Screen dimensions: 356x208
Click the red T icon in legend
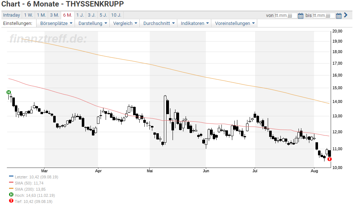click(x=11, y=200)
